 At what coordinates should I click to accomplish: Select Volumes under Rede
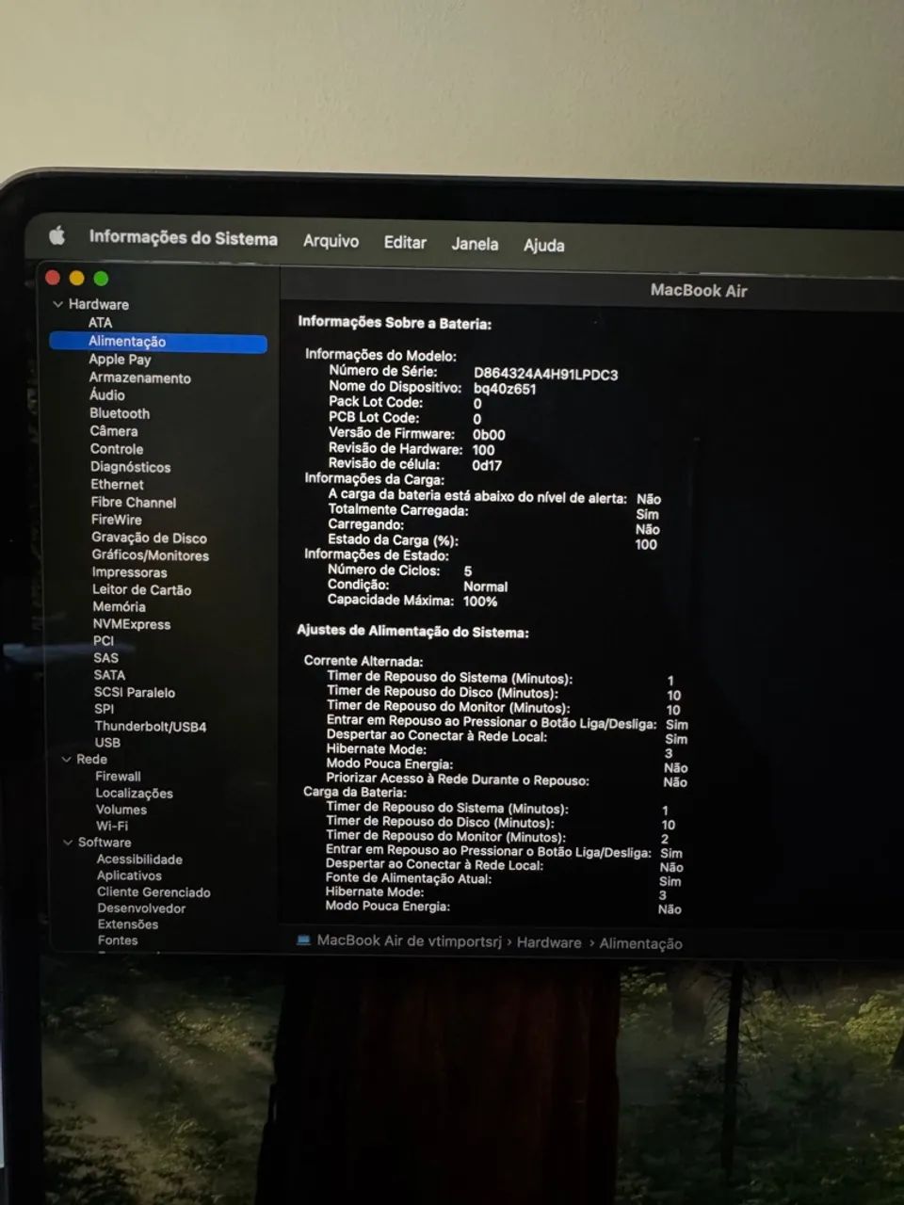click(x=121, y=810)
